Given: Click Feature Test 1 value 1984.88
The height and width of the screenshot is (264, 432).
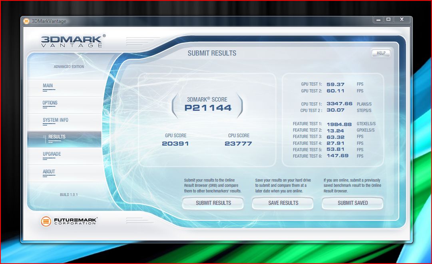Looking at the screenshot, I should [339, 124].
